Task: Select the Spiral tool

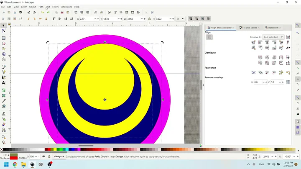Action: click(x=3, y=59)
